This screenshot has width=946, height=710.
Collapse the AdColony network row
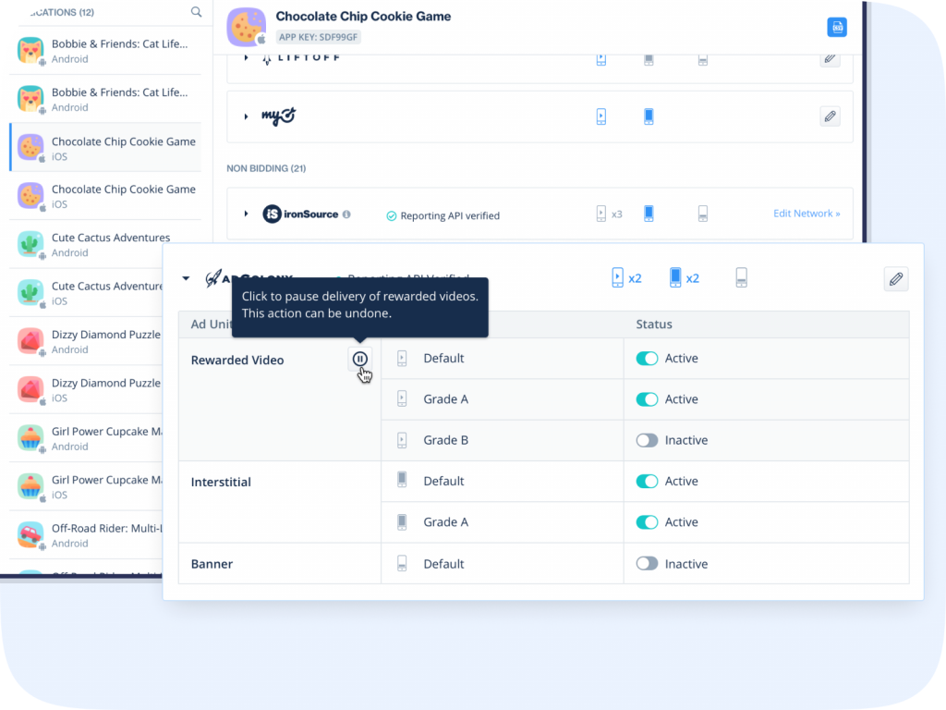[186, 278]
